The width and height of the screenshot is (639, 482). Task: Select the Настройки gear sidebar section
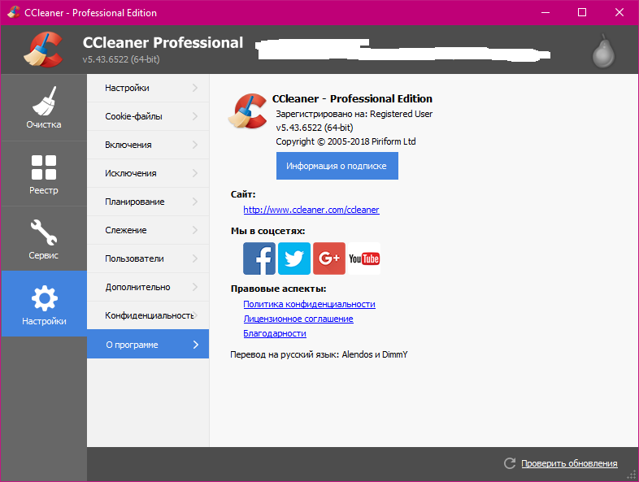[44, 303]
